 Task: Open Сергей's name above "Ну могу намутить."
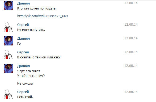click(23, 25)
